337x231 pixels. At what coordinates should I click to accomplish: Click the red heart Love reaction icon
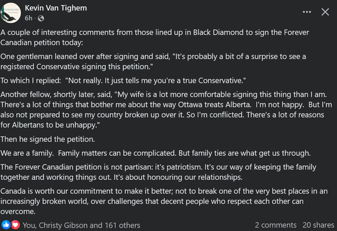pos(15,225)
